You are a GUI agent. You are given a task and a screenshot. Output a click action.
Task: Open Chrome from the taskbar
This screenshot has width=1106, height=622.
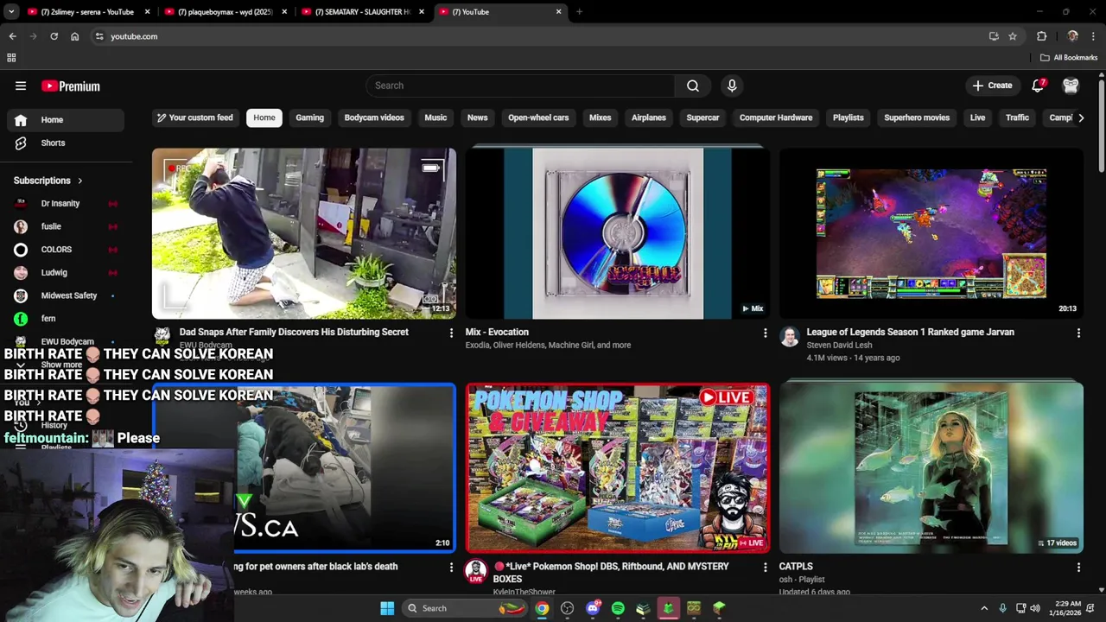coord(542,608)
